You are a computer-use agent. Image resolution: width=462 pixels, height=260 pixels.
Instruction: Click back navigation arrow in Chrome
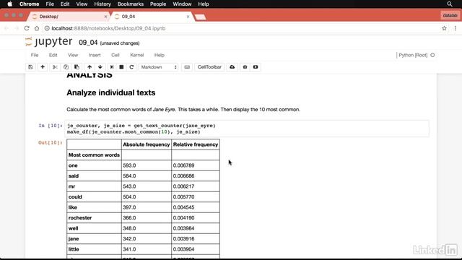[6, 28]
